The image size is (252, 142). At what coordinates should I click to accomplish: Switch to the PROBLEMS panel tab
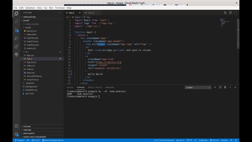[109, 88]
